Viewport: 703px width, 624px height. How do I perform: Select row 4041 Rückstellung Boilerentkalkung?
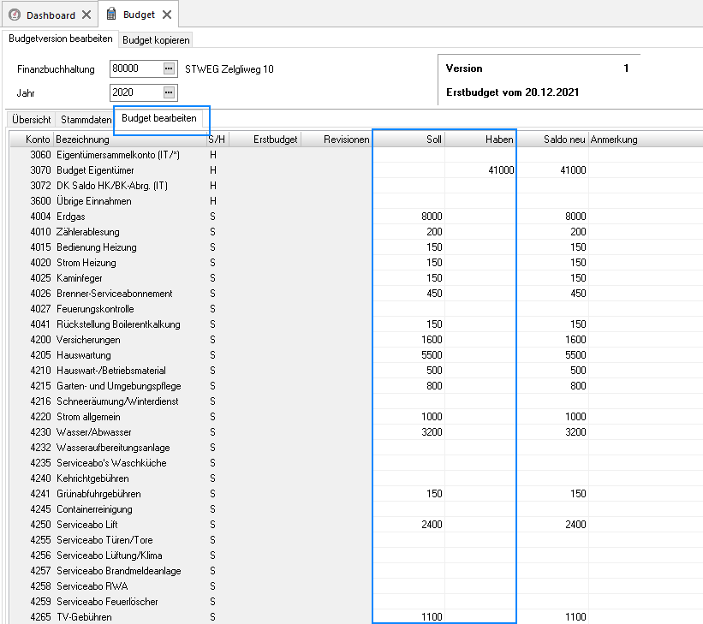point(356,324)
